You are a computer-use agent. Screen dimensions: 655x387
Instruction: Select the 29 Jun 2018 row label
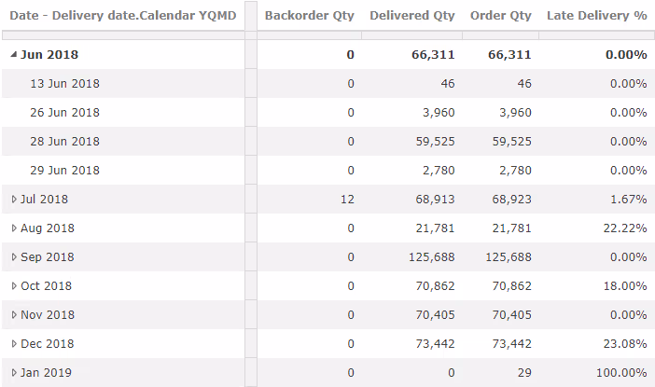tap(64, 171)
